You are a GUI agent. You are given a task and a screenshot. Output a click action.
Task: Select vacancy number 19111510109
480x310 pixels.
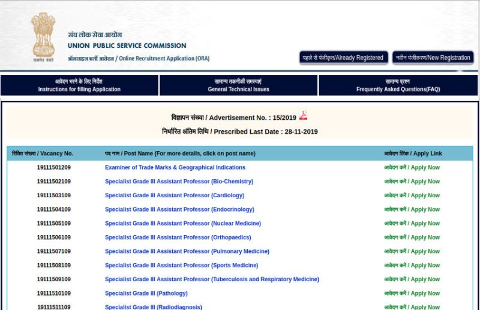pos(54,293)
